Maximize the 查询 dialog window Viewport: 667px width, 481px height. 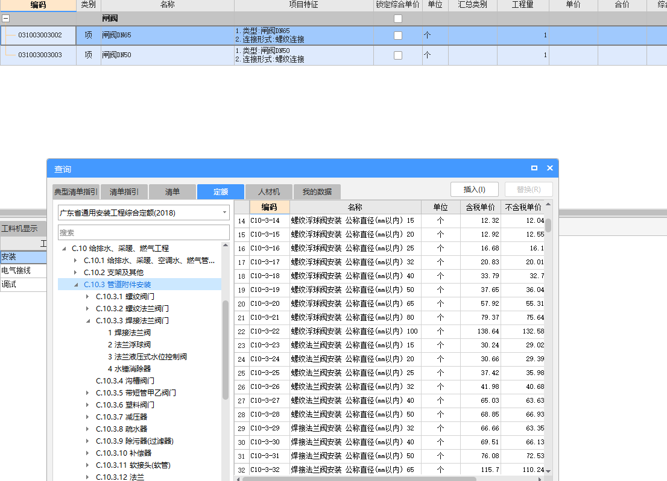pyautogui.click(x=534, y=168)
